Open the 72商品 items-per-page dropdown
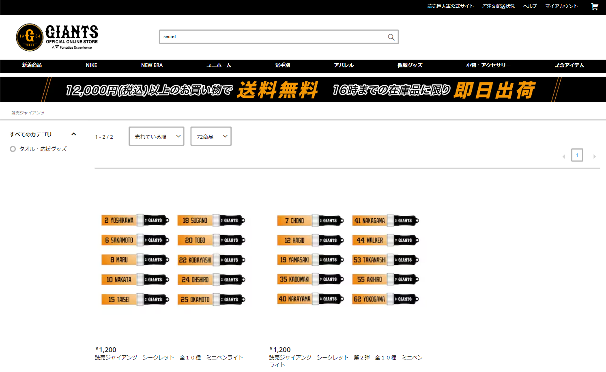The image size is (606, 372). [211, 137]
